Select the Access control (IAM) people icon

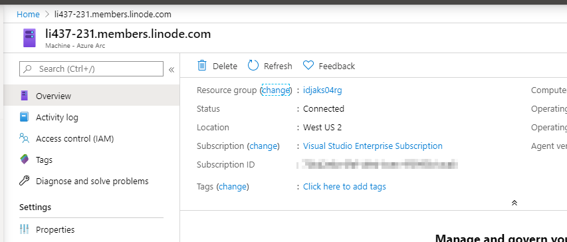coord(24,138)
